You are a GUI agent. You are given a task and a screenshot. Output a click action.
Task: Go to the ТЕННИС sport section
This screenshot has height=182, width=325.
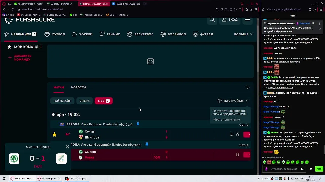110,34
